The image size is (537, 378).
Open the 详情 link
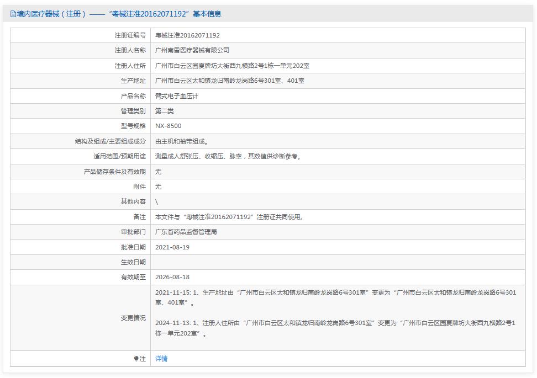coord(162,358)
